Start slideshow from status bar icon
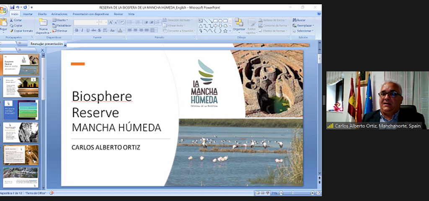This screenshot has width=429, height=201. pyautogui.click(x=268, y=193)
